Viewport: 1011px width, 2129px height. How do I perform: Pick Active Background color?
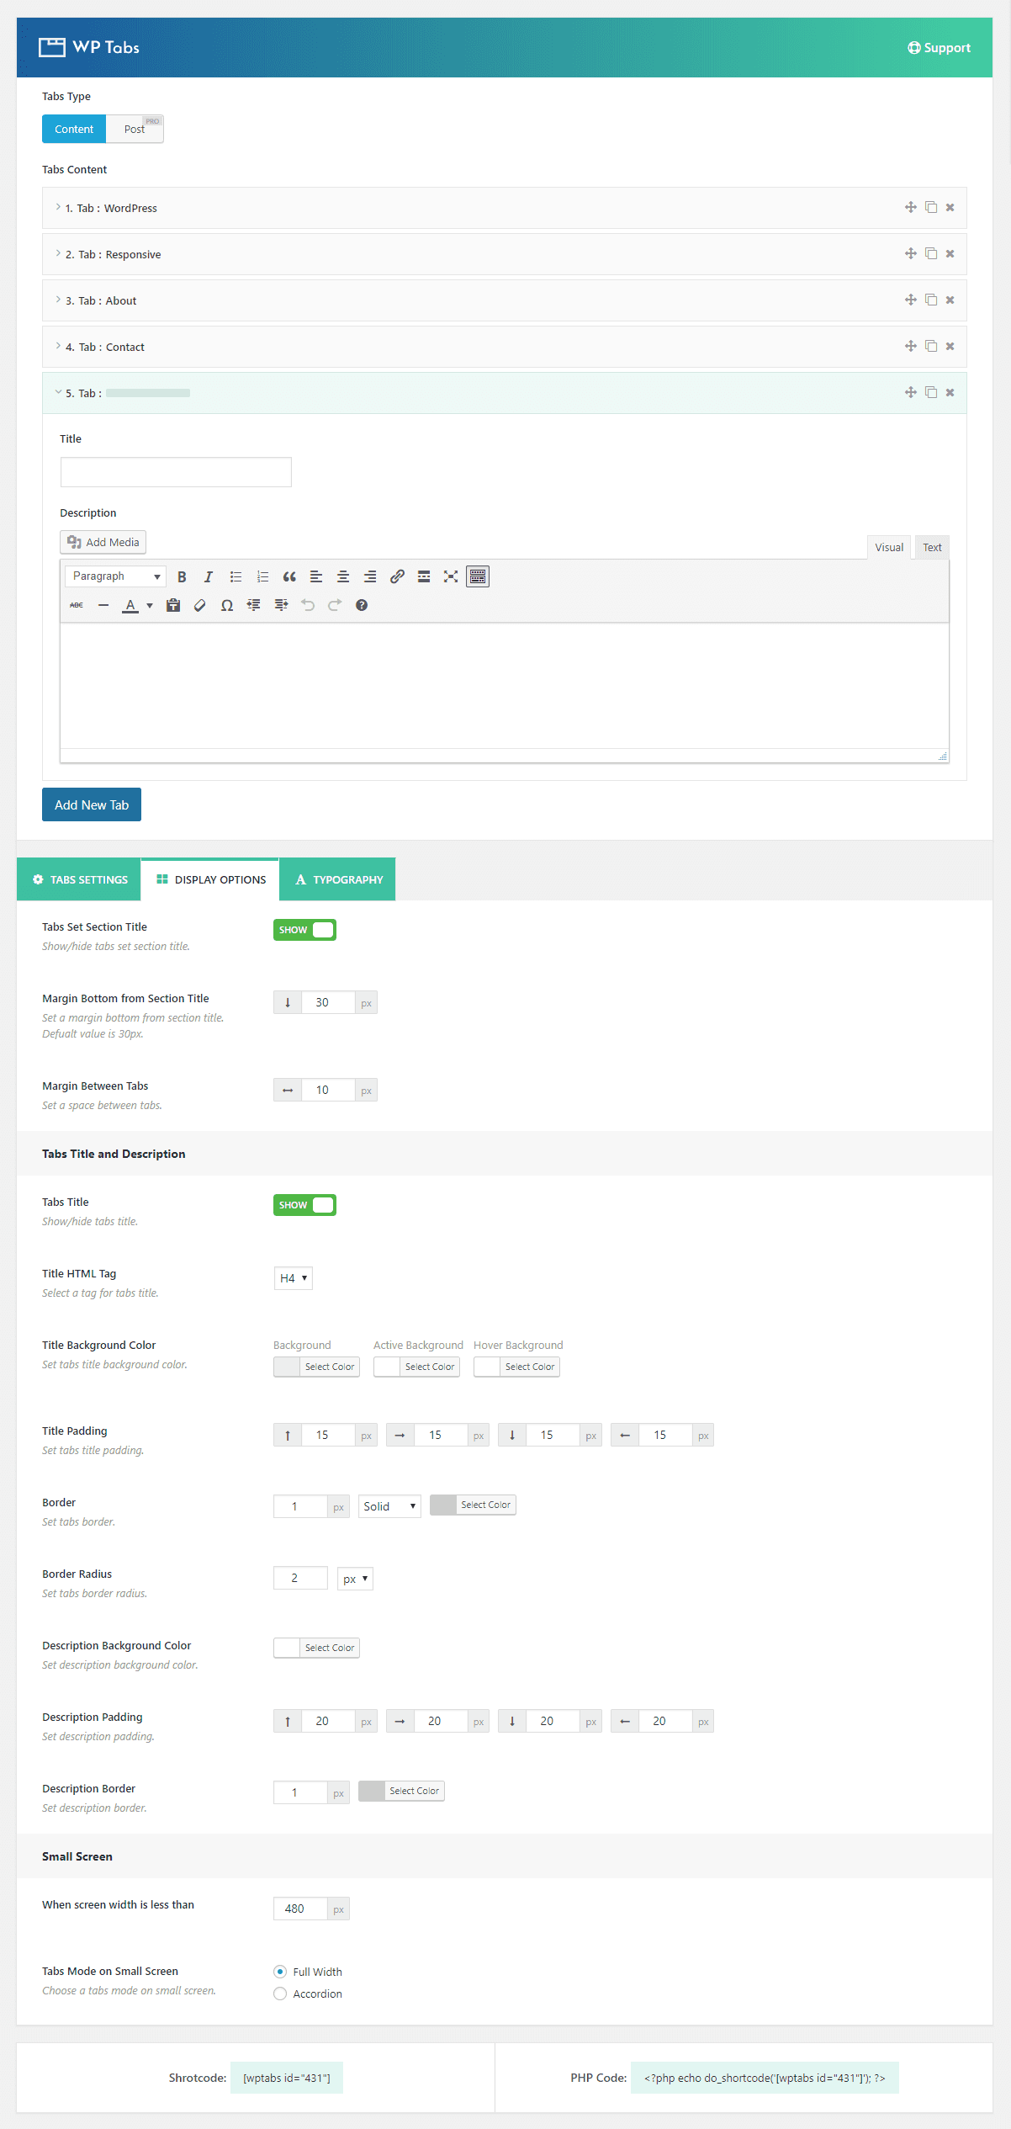tap(416, 1367)
